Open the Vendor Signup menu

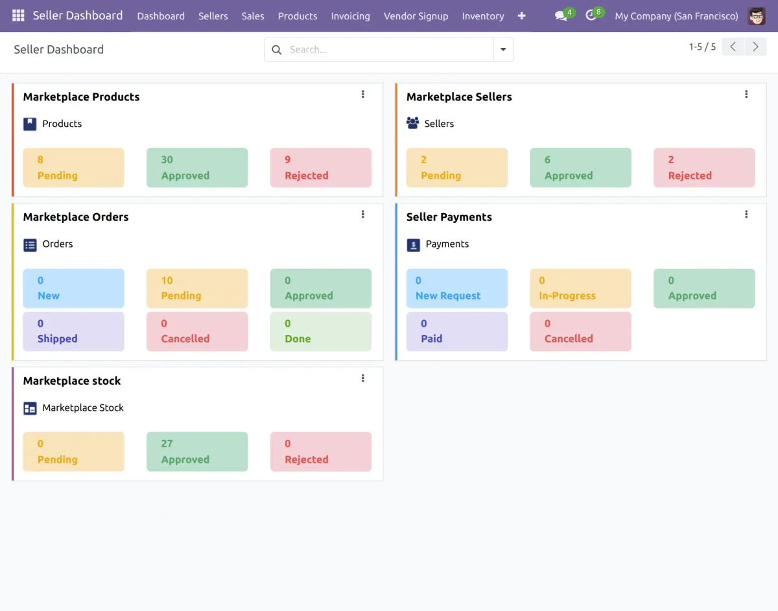pyautogui.click(x=416, y=16)
